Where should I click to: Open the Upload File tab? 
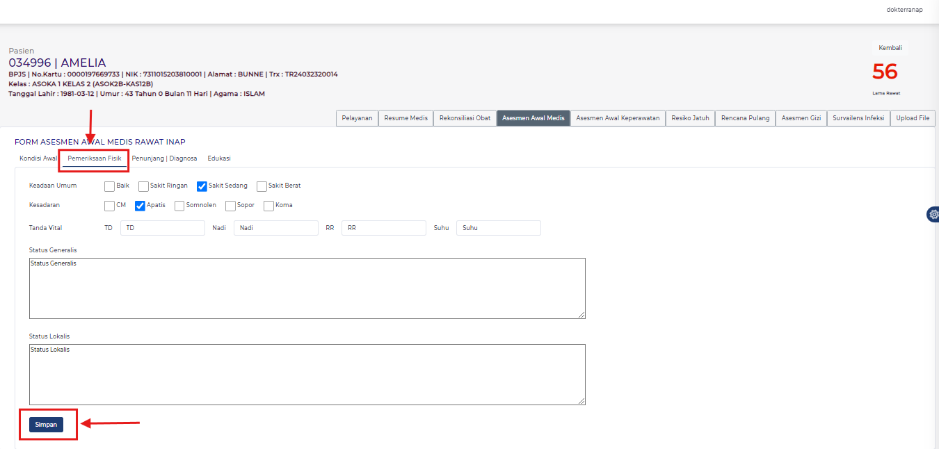click(913, 117)
